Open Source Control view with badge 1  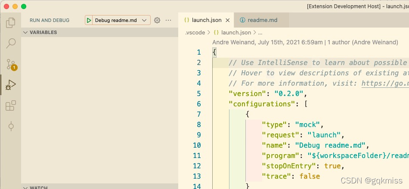point(11,65)
